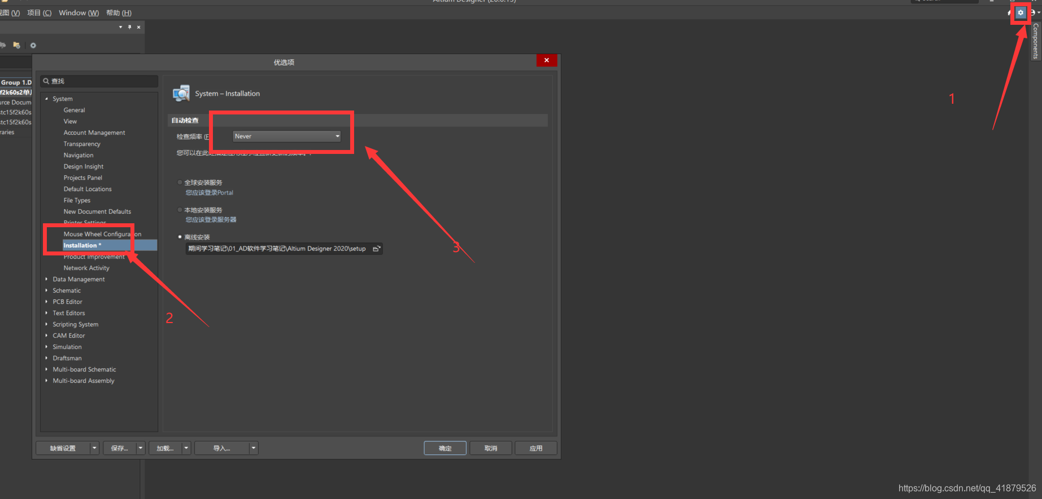
Task: Open the 保存 dropdown arrow
Action: point(141,448)
